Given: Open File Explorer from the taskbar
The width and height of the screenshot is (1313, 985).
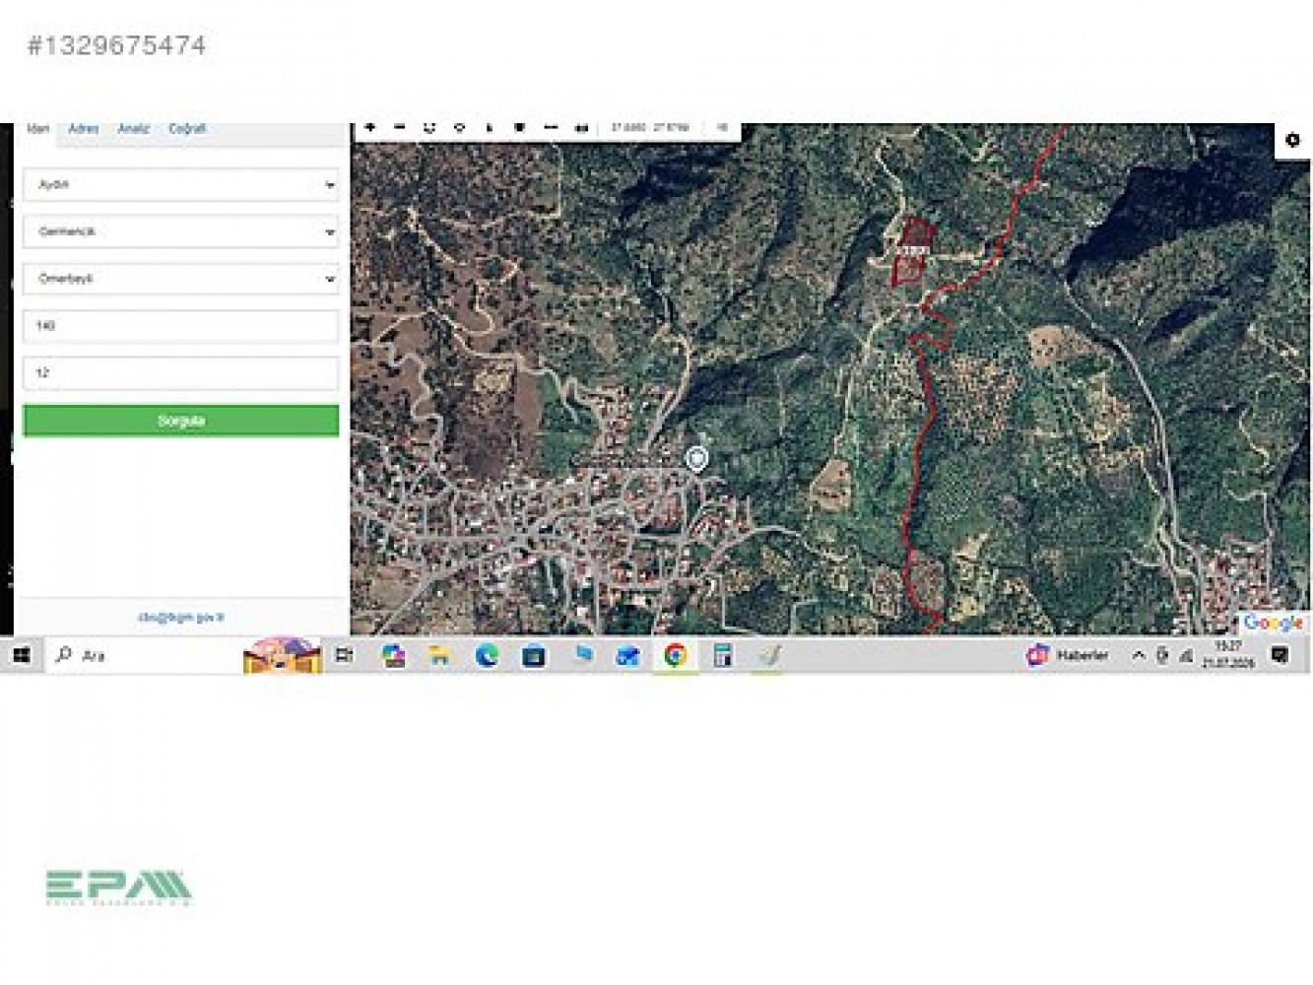Looking at the screenshot, I should (439, 655).
